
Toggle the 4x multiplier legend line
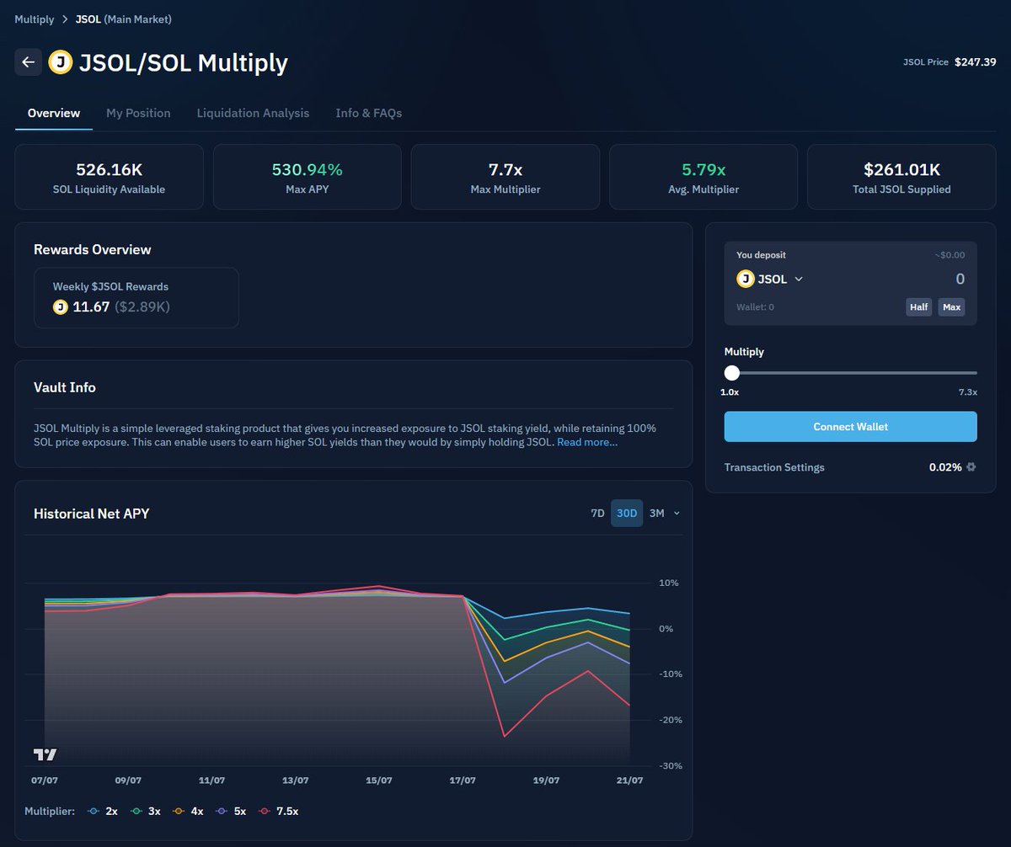point(188,811)
